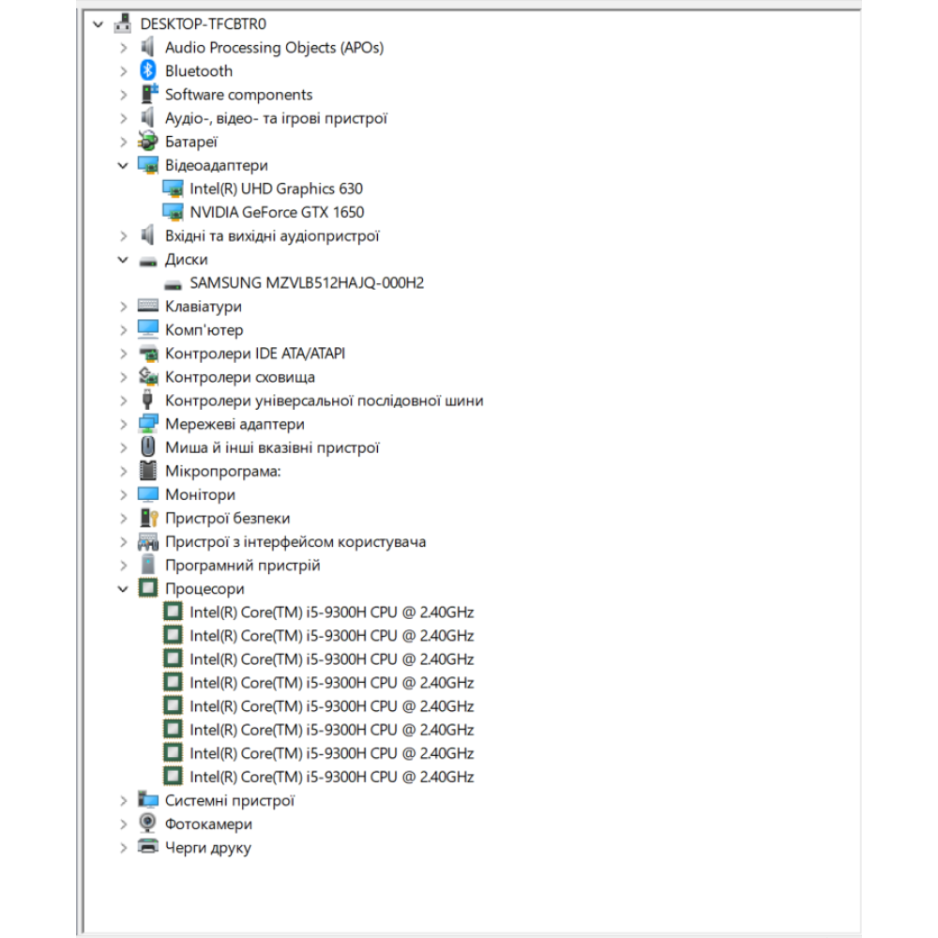Click the Пристрої безпеки key icon
Image resolution: width=938 pixels, height=938 pixels.
148,518
